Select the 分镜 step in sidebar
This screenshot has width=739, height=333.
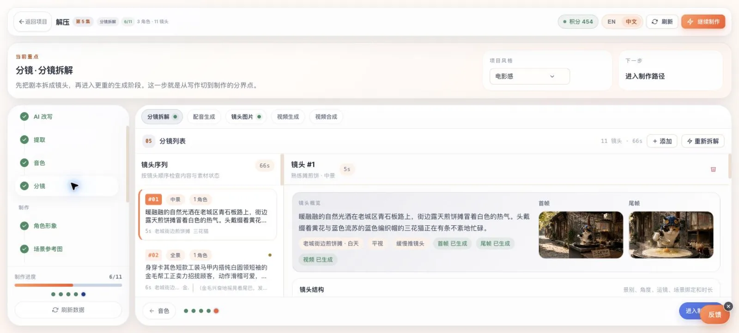coord(67,186)
